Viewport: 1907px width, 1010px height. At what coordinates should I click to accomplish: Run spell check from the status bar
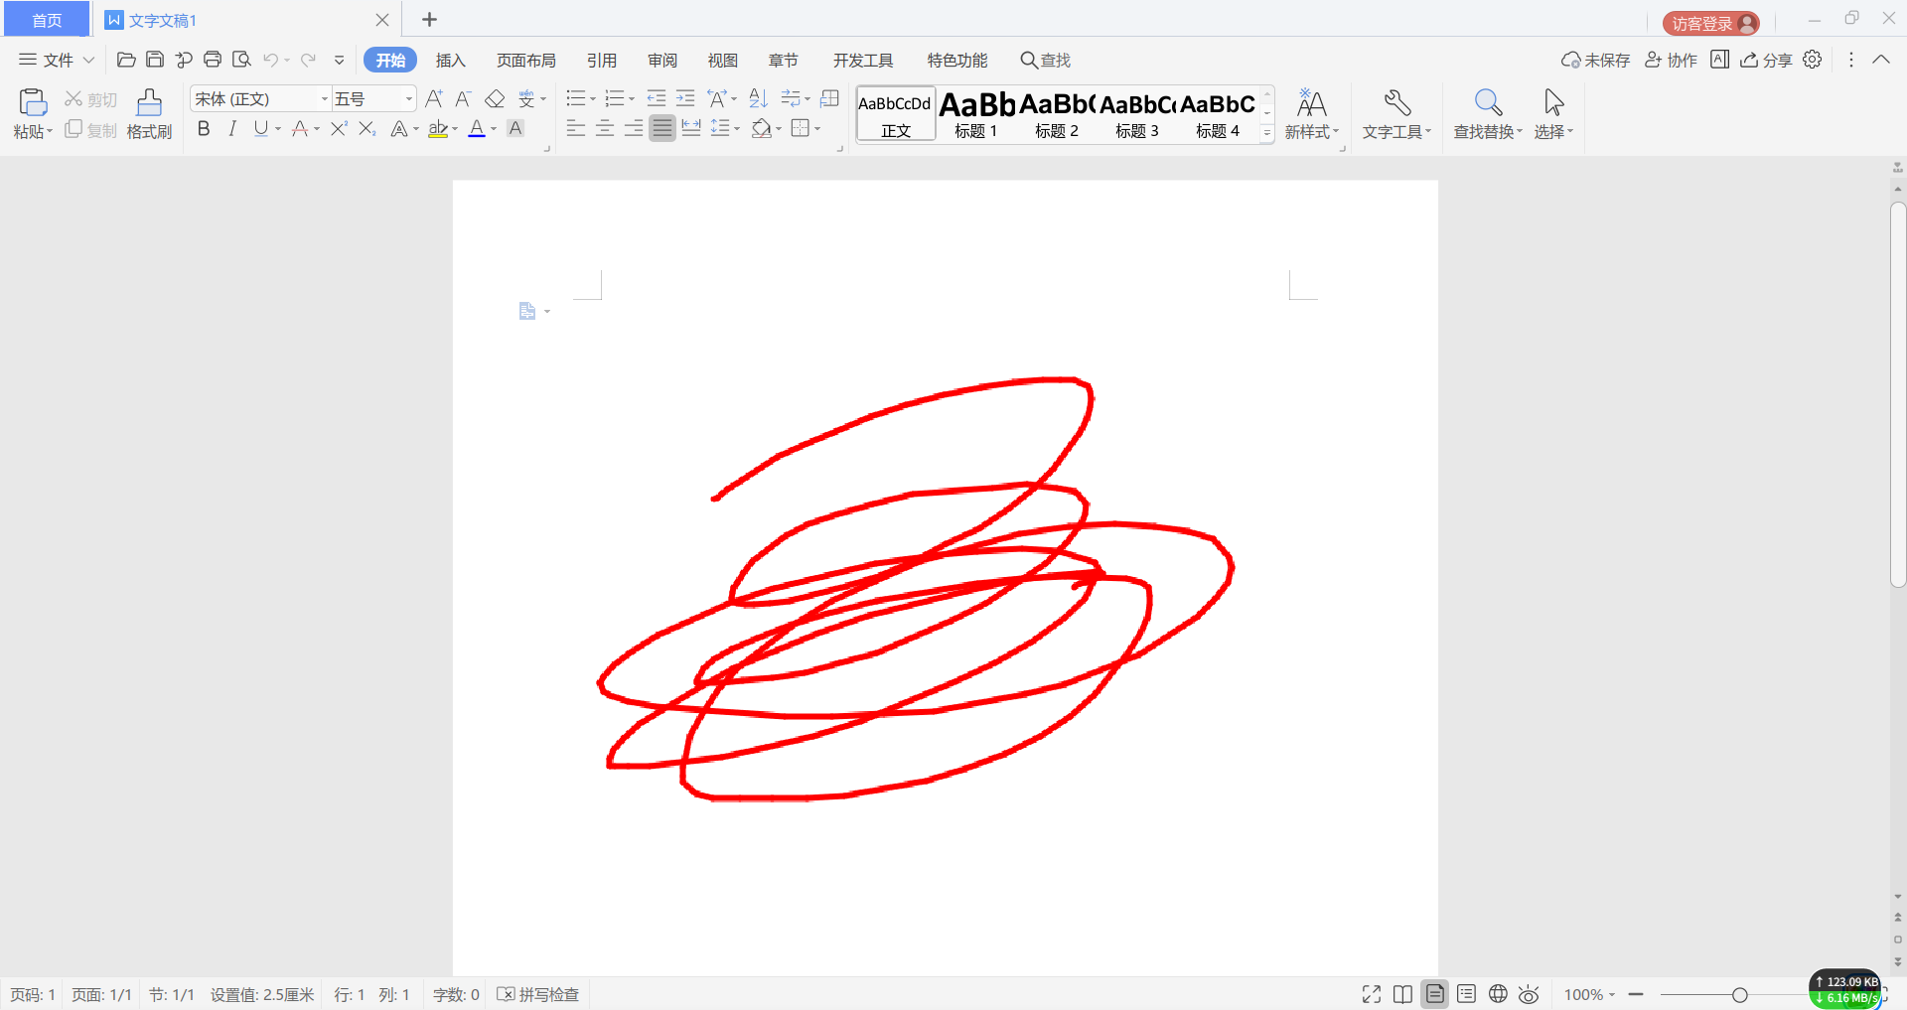point(536,994)
